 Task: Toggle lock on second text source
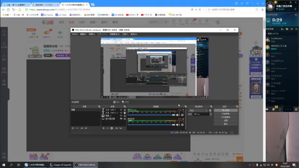[x=125, y=113]
